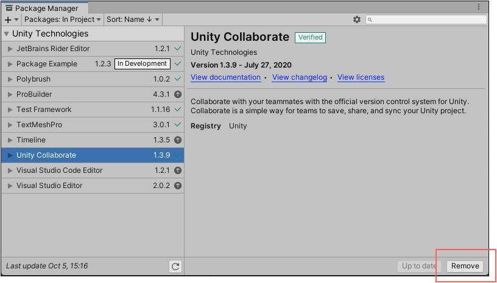Viewport: 497px width, 283px height.
Task: Click the Timeline update available arrow icon
Action: pos(178,140)
